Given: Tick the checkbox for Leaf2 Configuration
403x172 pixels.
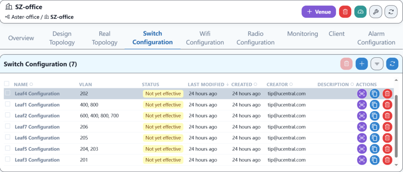Looking at the screenshot, I should click(x=7, y=115).
